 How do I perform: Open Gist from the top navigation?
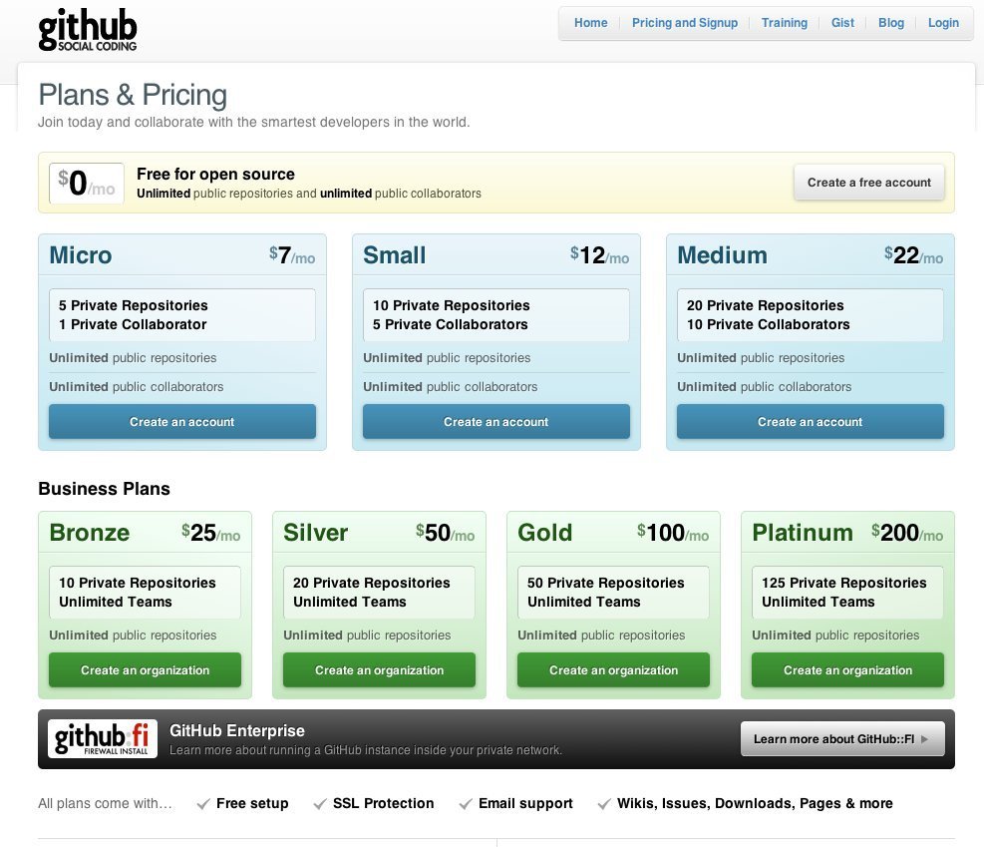tap(842, 23)
